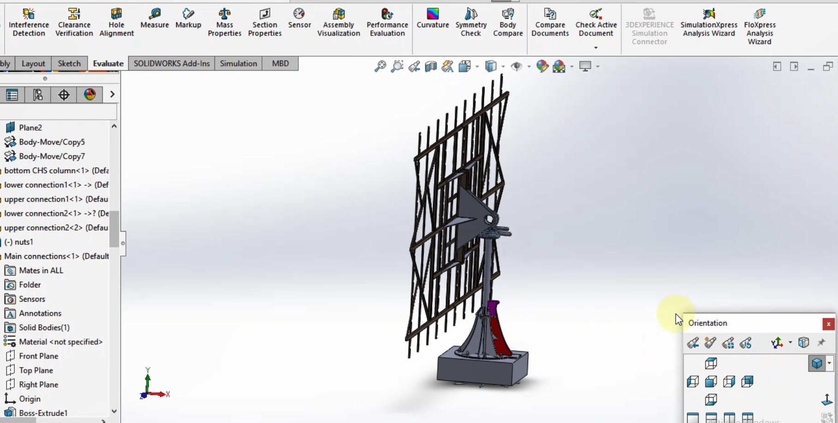Choose Single View viewport layout
The image size is (838, 423).
coord(693,417)
